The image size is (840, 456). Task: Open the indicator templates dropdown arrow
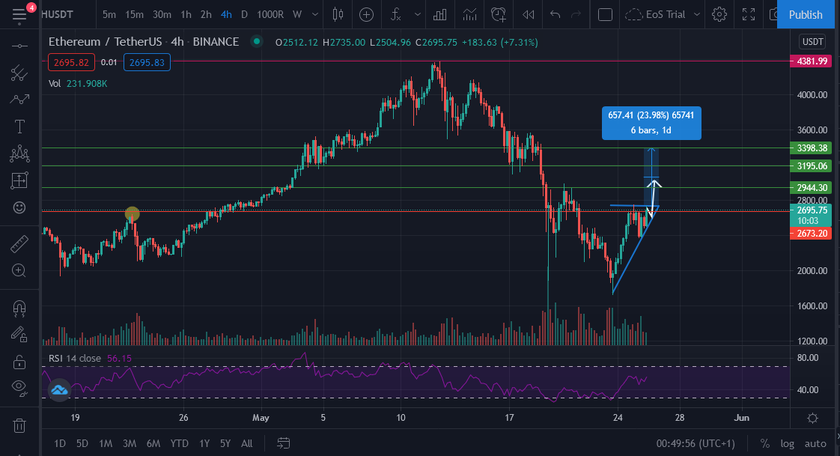418,14
